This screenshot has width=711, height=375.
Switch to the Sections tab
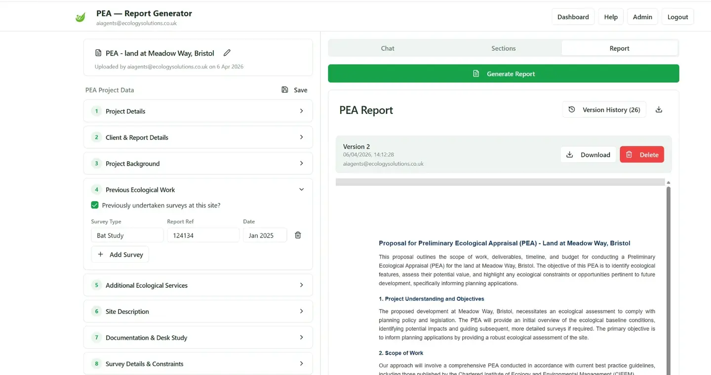pos(504,48)
